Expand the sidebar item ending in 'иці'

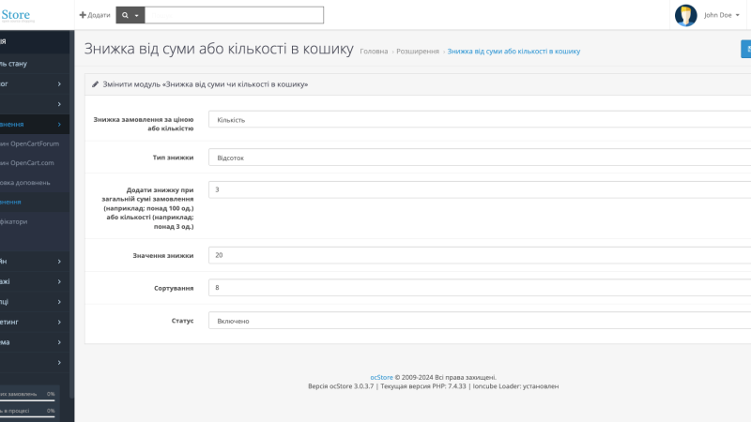coord(35,301)
